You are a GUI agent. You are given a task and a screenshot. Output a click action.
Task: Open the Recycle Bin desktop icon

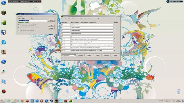tap(178, 92)
